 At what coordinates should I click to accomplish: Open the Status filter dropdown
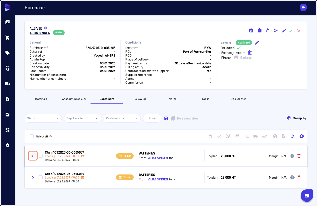tap(43, 118)
